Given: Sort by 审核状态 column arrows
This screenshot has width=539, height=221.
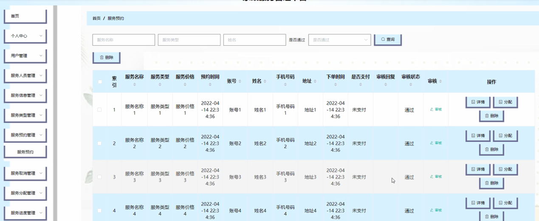Looking at the screenshot, I should pyautogui.click(x=411, y=85).
